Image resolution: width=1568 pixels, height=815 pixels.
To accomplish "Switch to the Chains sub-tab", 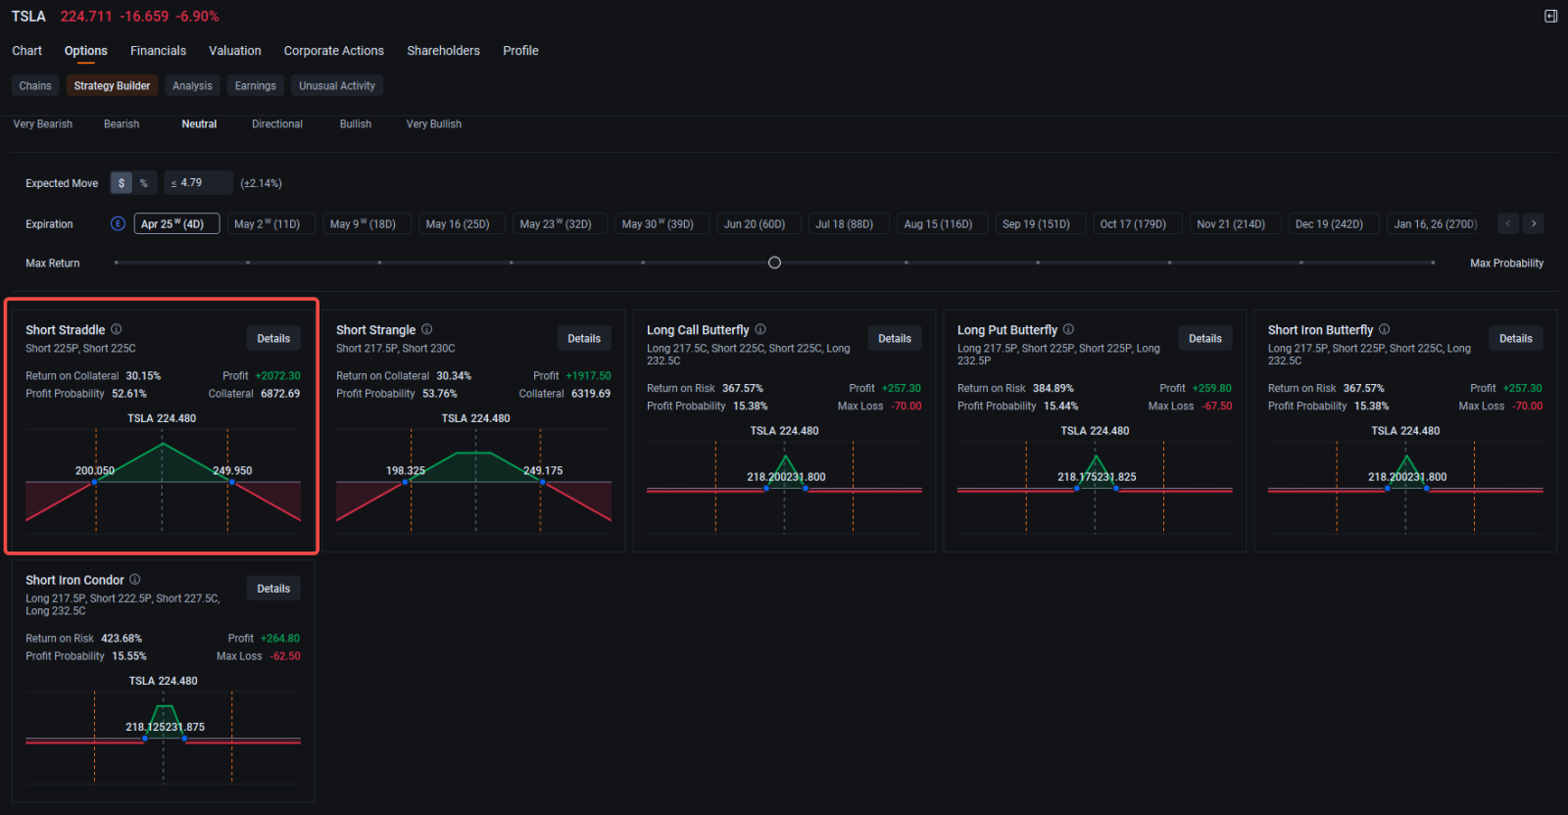I will [35, 86].
